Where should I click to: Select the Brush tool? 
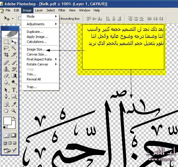pyautogui.click(x=14, y=63)
